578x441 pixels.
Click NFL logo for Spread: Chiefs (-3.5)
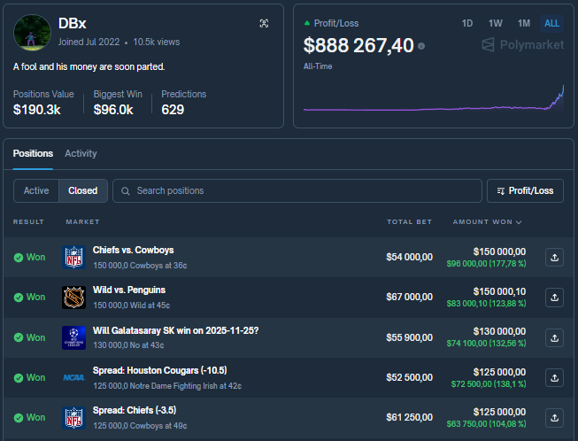pyautogui.click(x=73, y=418)
